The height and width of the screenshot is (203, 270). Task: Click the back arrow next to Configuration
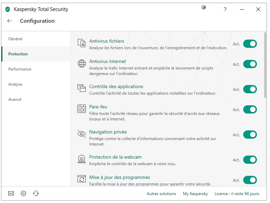pyautogui.click(x=10, y=21)
